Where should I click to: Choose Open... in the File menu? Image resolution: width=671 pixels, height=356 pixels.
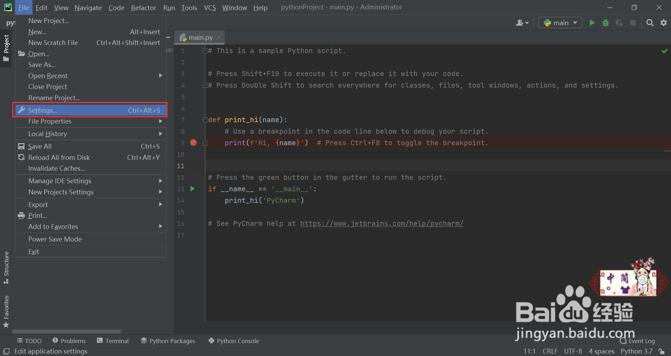click(91, 54)
